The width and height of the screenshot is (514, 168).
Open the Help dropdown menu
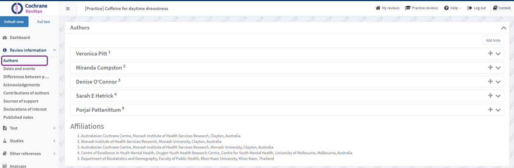click(x=453, y=8)
